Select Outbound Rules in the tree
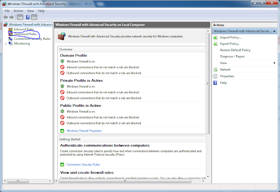The width and height of the screenshot is (280, 192). [25, 34]
